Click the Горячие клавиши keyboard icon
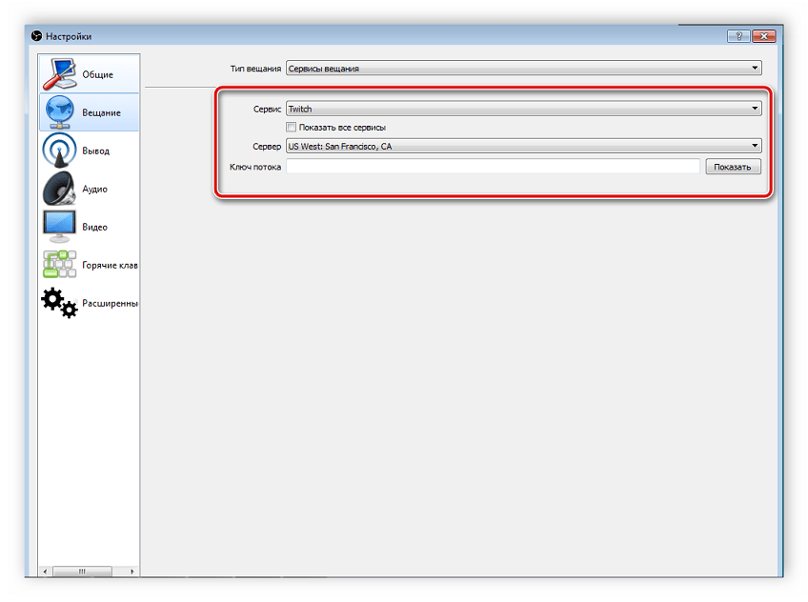 59,265
